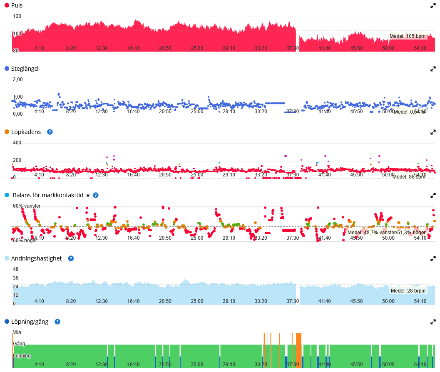Click the orange Löpkadens legend dot
This screenshot has height=372, width=440.
7,132
